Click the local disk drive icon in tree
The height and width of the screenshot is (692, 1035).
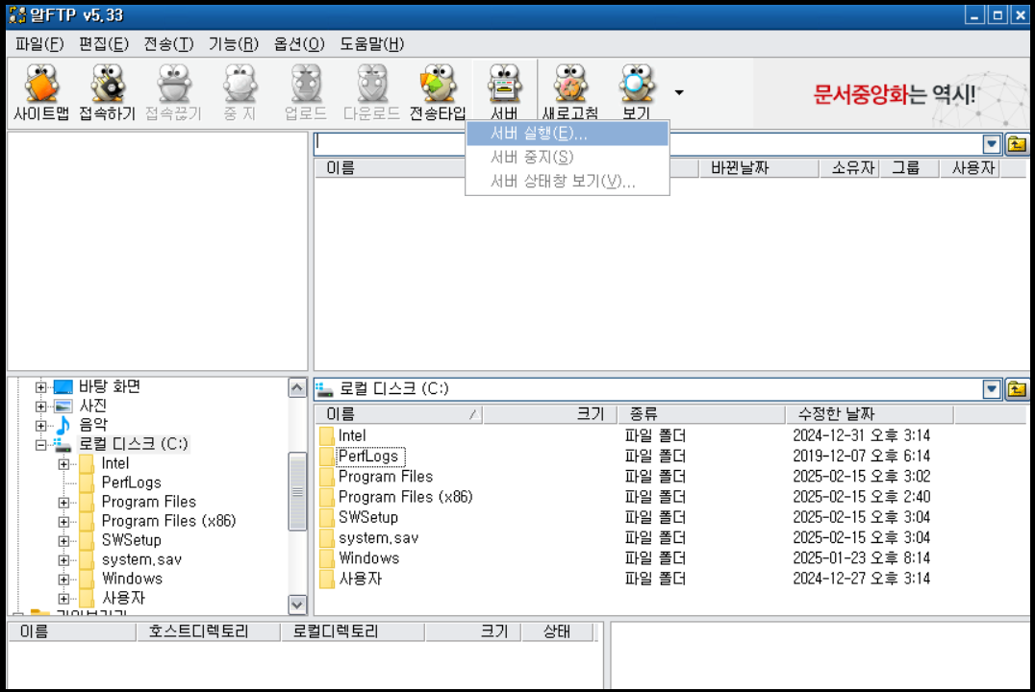[x=63, y=444]
